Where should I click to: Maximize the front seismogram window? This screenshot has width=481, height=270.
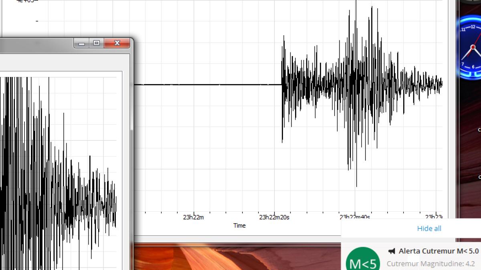click(x=96, y=43)
